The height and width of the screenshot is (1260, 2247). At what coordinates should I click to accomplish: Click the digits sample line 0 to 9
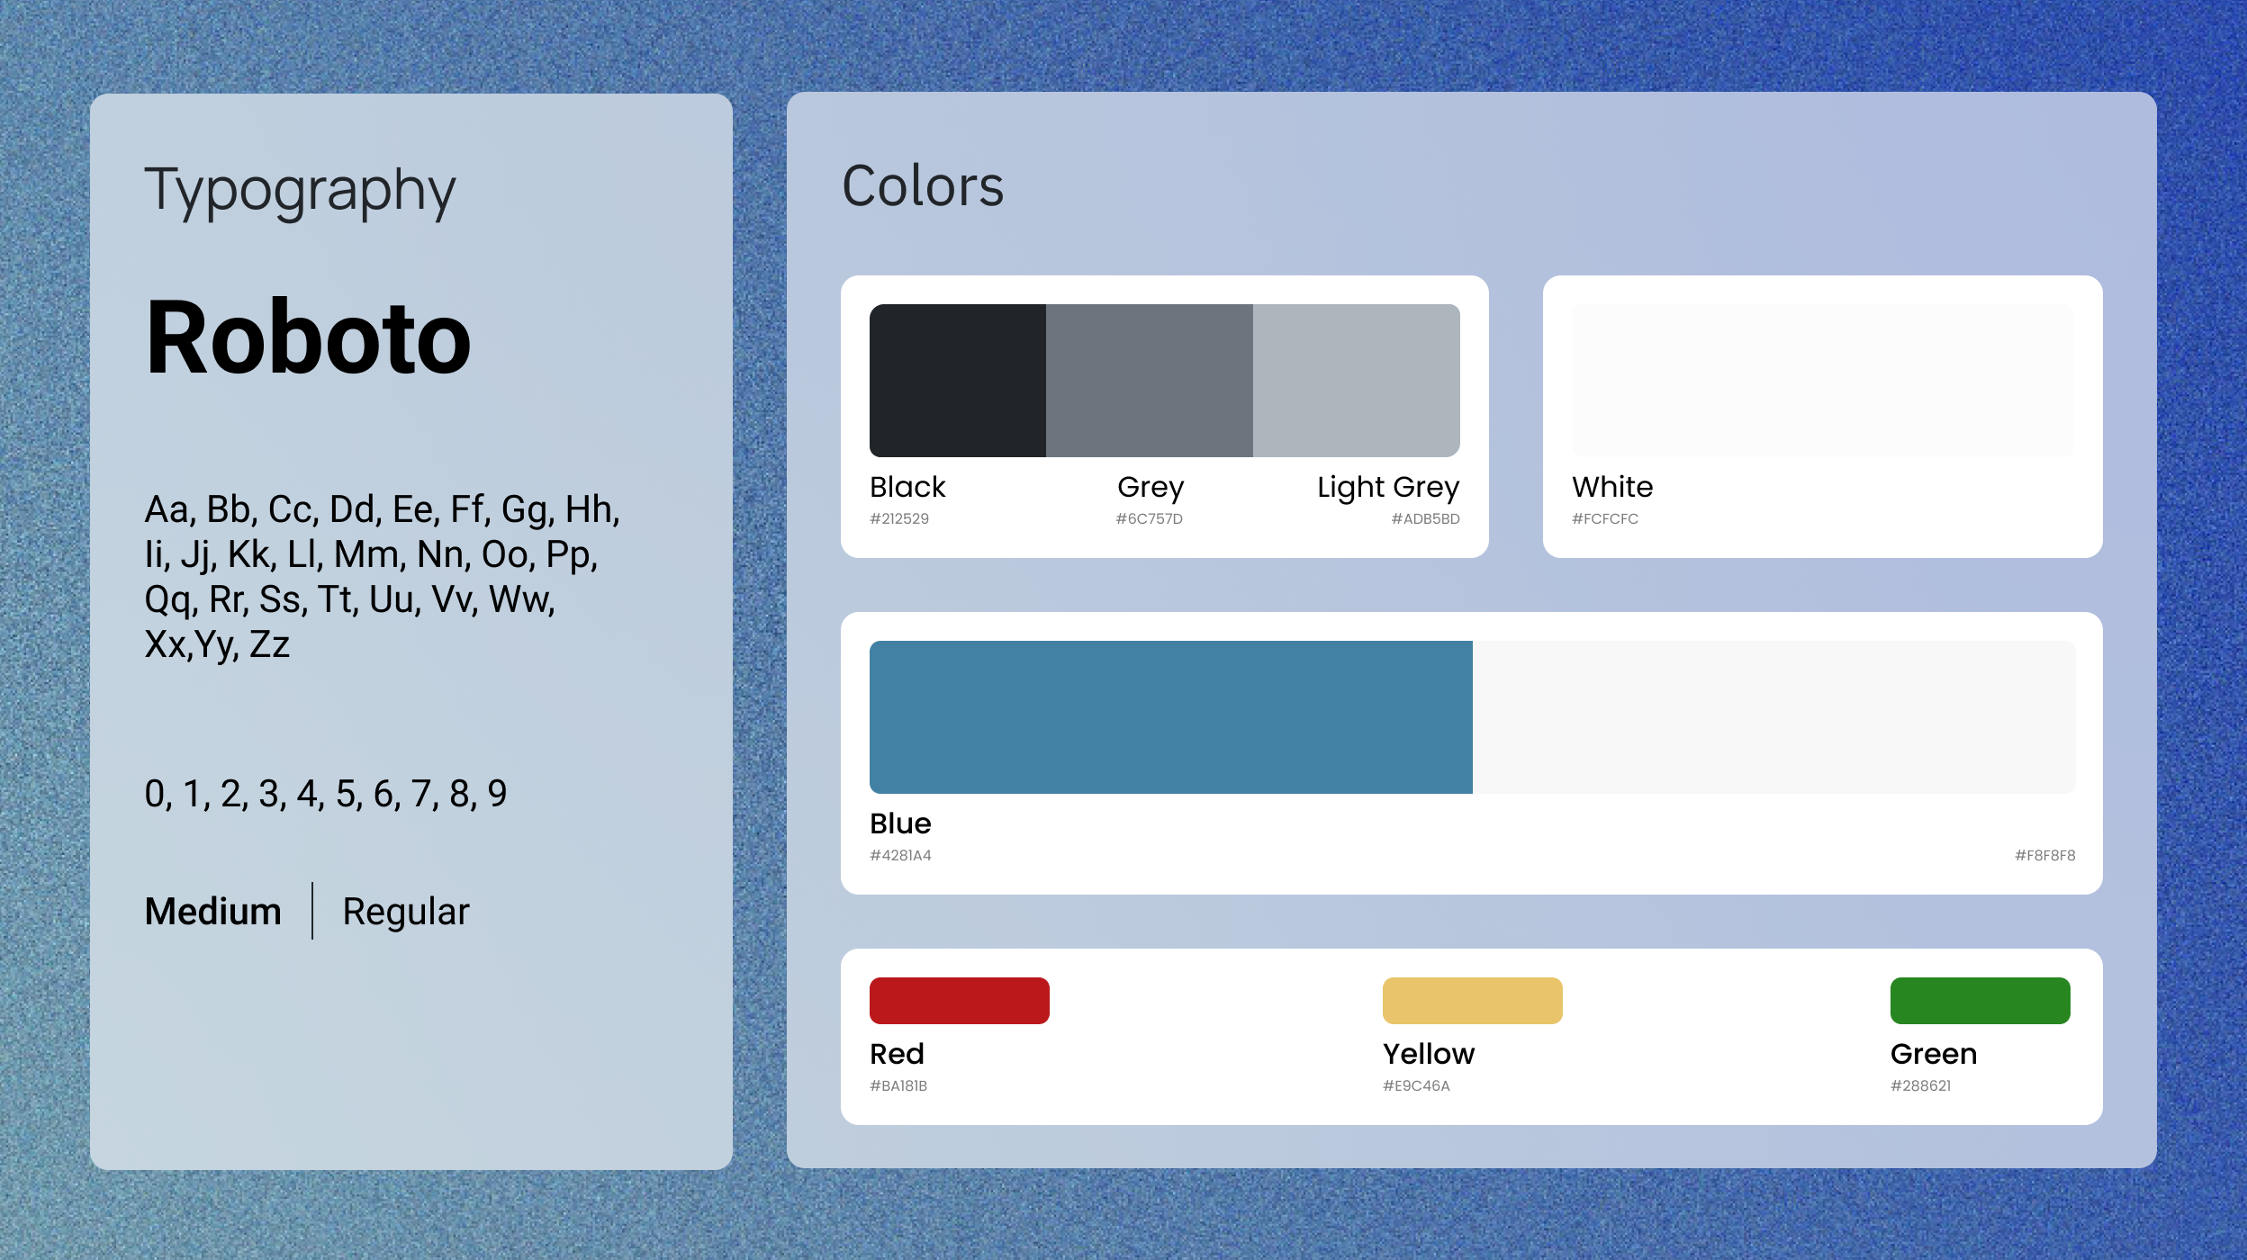click(x=326, y=794)
